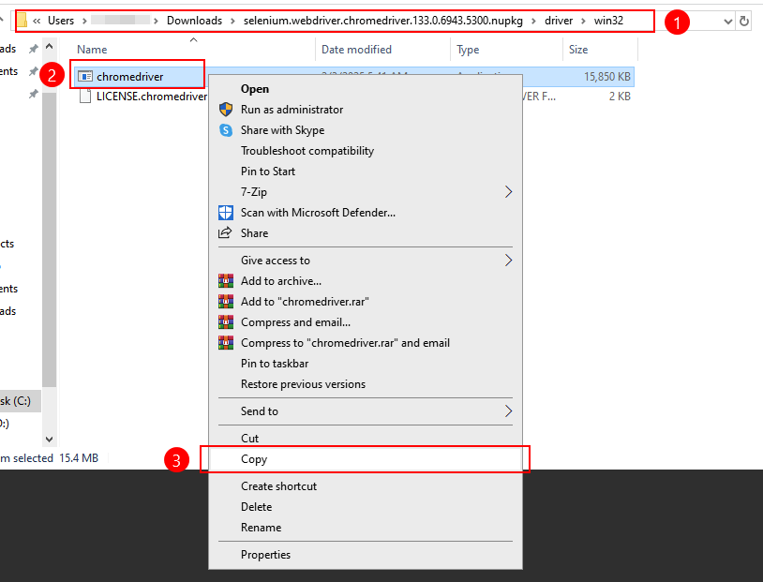Select Compress to "chromedriver.rar" and email

pos(366,343)
